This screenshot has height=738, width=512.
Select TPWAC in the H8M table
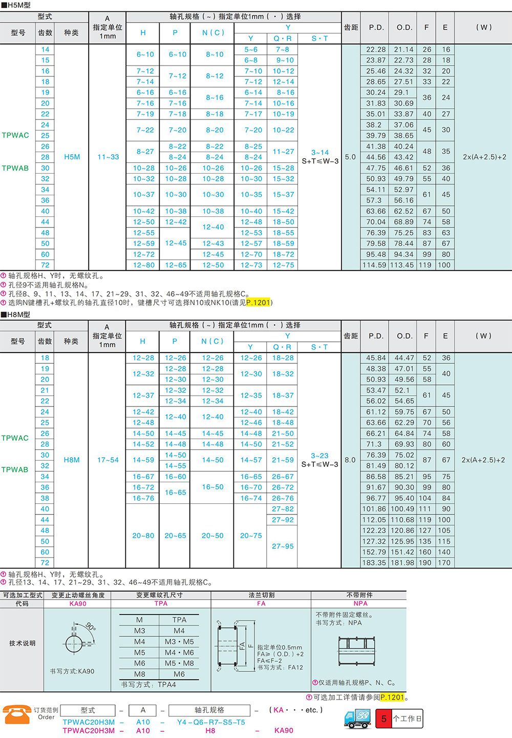tap(15, 438)
